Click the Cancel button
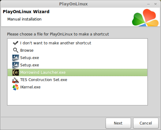Viewport: 161px width, 130px height. [x=146, y=123]
